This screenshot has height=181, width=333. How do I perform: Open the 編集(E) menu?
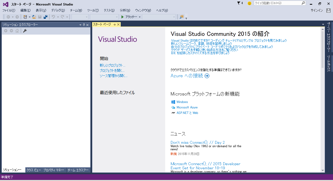(x=25, y=10)
